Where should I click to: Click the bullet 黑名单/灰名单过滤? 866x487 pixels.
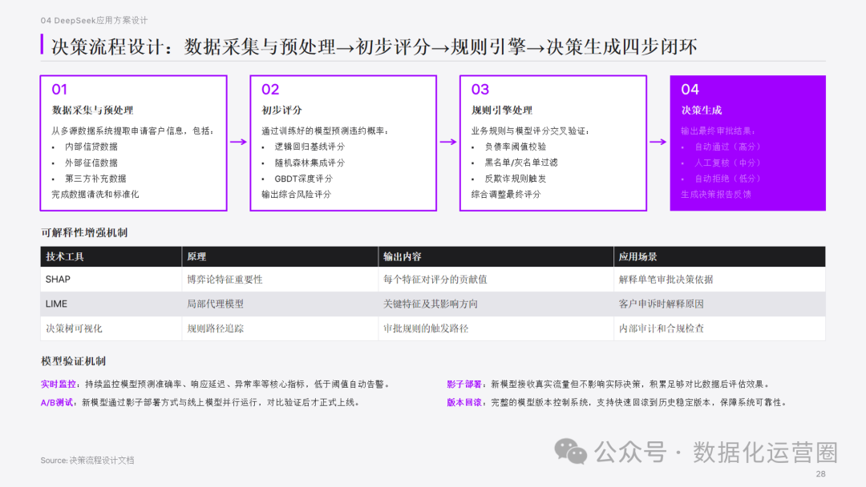pos(521,163)
